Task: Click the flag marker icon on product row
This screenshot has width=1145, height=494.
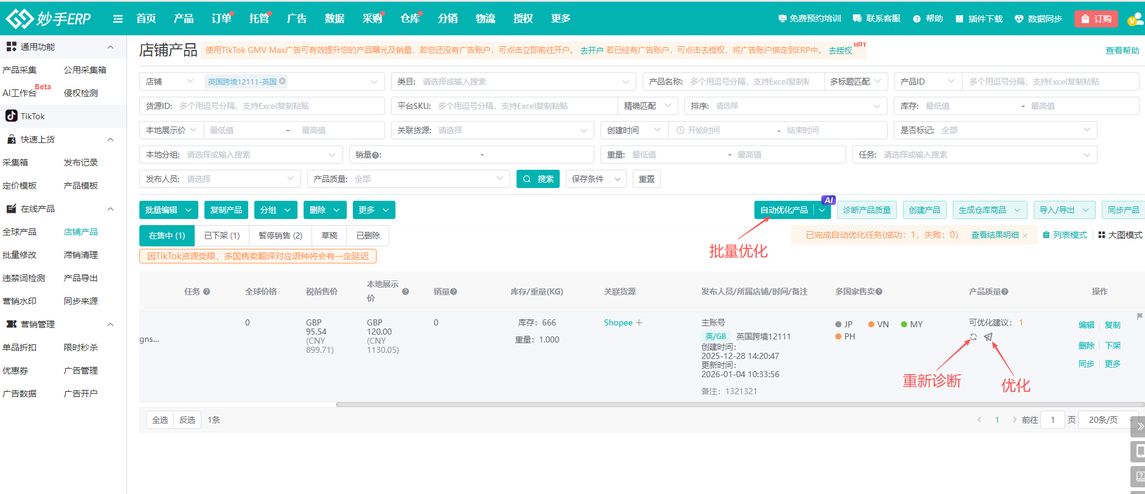Action: [x=1140, y=316]
